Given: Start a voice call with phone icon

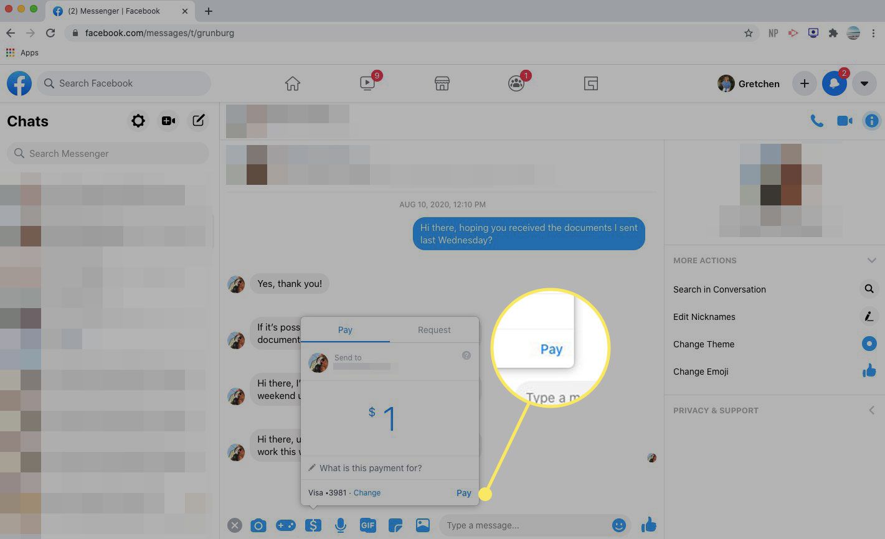Looking at the screenshot, I should (x=816, y=121).
